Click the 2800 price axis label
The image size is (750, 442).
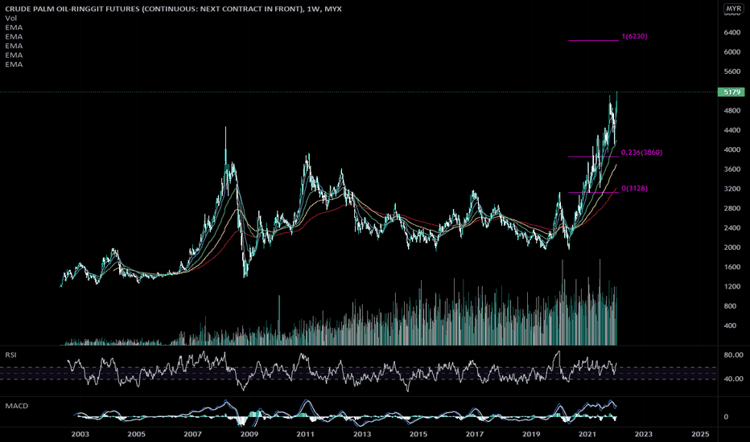[731, 209]
